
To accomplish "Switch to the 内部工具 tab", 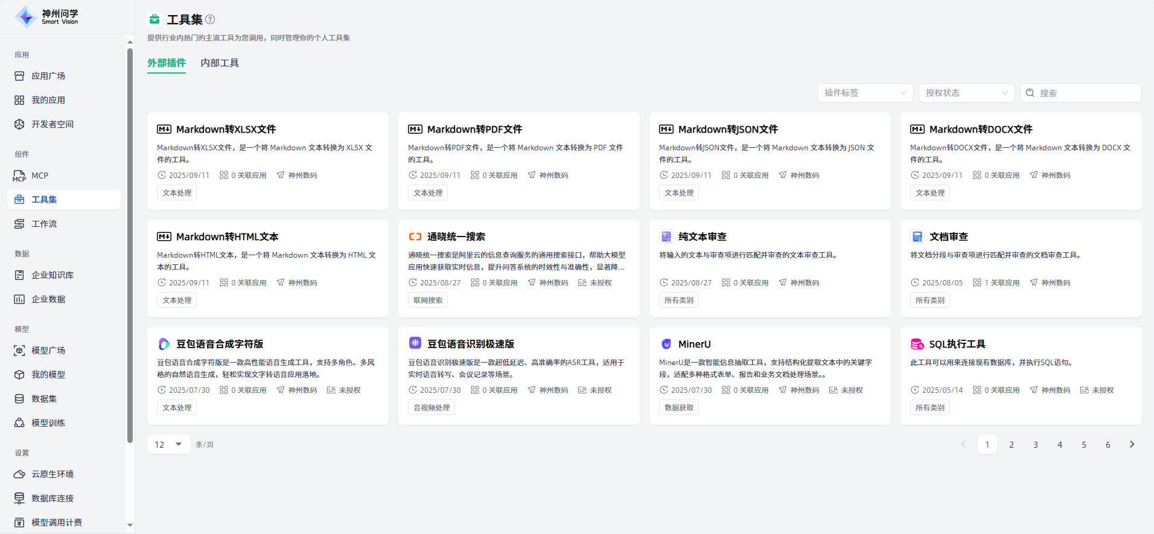I will click(220, 63).
